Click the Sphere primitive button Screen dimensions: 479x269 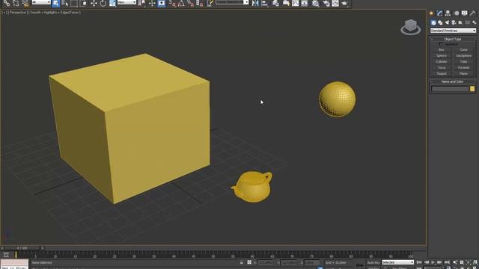pyautogui.click(x=441, y=56)
